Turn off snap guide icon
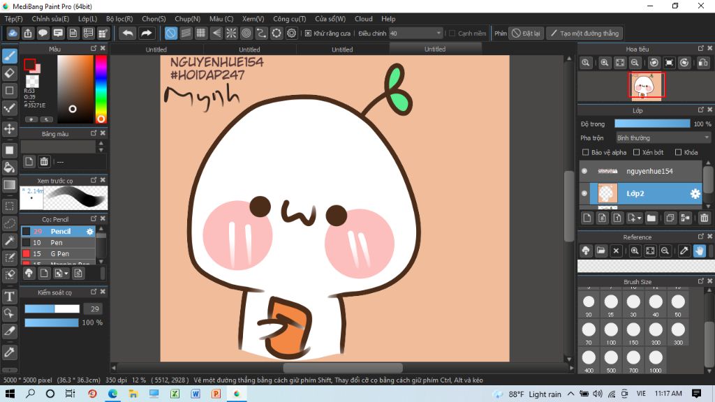 coord(170,33)
